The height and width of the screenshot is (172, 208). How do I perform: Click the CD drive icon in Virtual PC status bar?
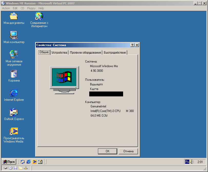tap(11, 168)
